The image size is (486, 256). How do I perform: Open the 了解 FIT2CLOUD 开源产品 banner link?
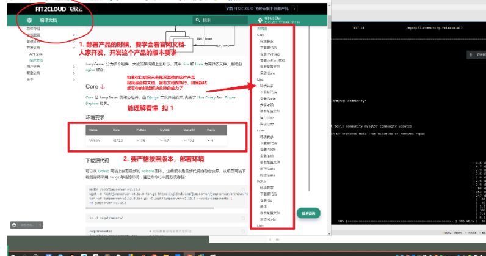pyautogui.click(x=257, y=9)
